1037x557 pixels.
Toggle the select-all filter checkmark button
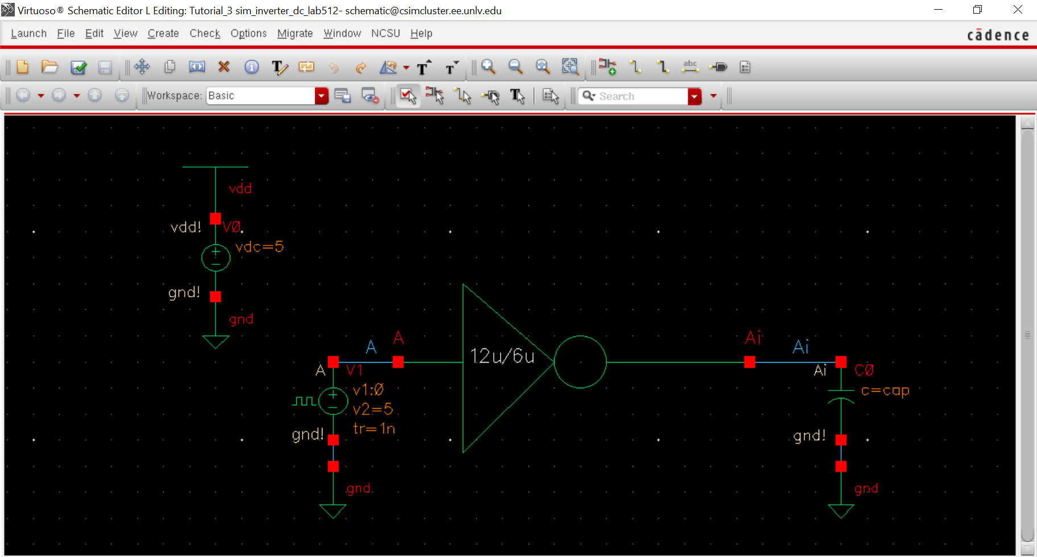408,96
